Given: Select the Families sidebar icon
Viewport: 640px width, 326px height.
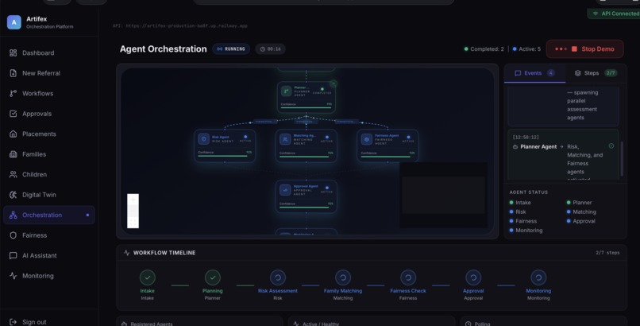Looking at the screenshot, I should (x=13, y=154).
